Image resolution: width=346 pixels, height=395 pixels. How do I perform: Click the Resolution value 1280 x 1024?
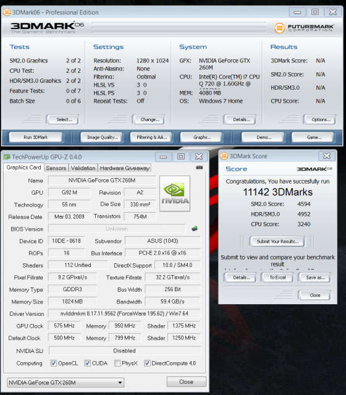(x=153, y=61)
